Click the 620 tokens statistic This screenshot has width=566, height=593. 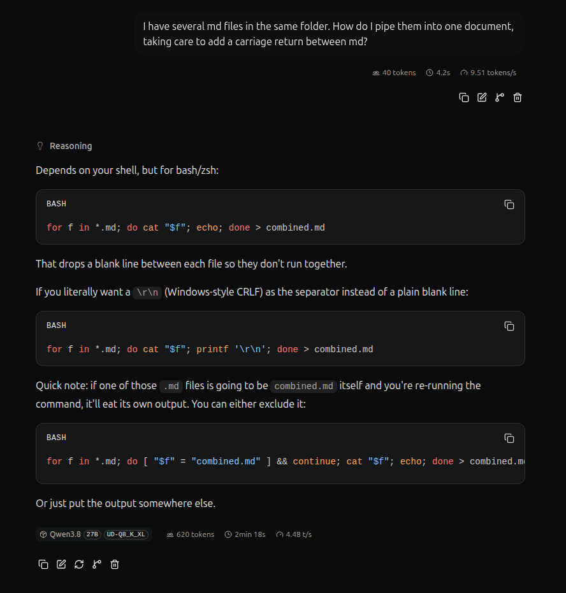[191, 534]
